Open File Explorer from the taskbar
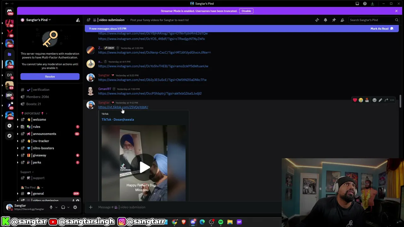 tap(230, 222)
